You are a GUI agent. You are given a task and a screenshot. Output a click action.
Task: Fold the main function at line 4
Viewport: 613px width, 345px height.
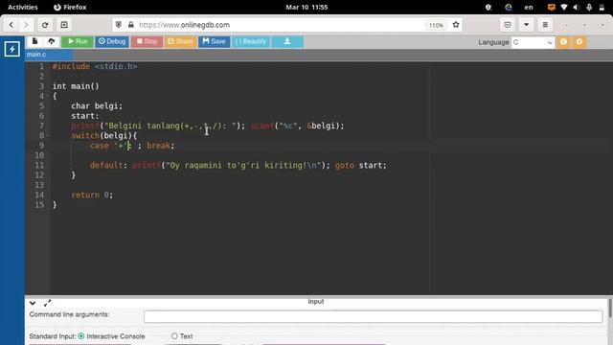(x=47, y=96)
